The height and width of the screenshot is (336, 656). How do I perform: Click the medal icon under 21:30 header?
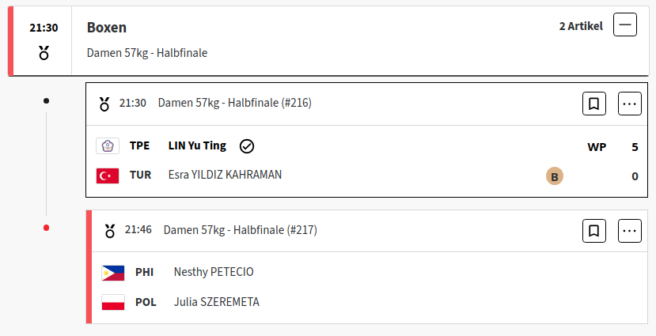tap(44, 53)
